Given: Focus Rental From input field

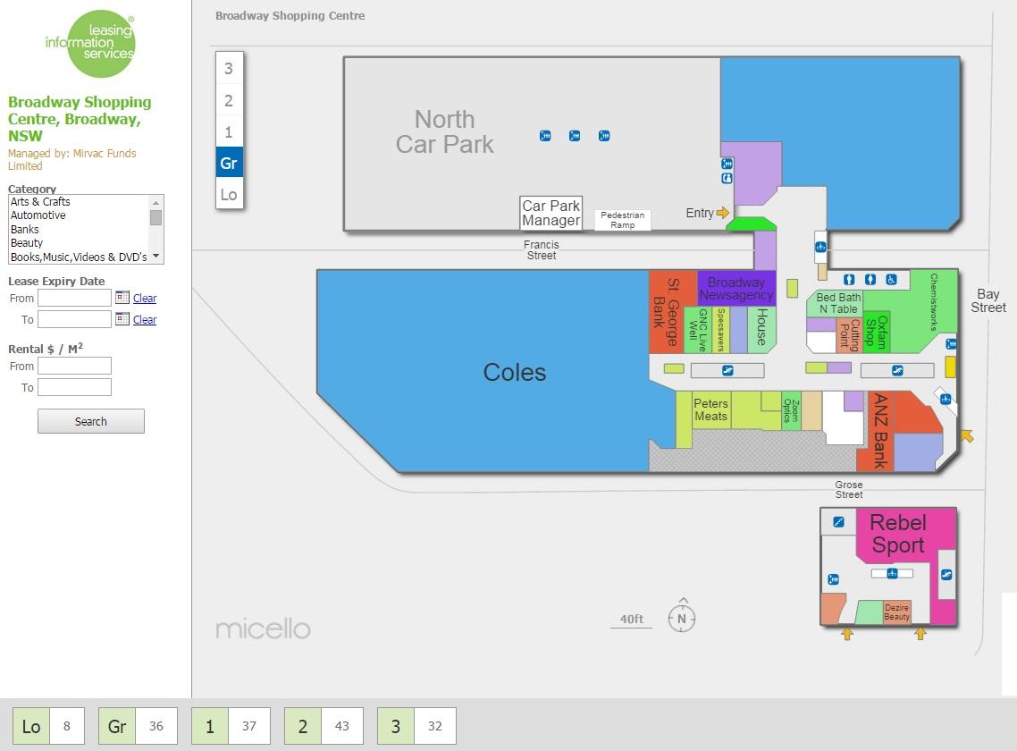Looking at the screenshot, I should click(74, 366).
